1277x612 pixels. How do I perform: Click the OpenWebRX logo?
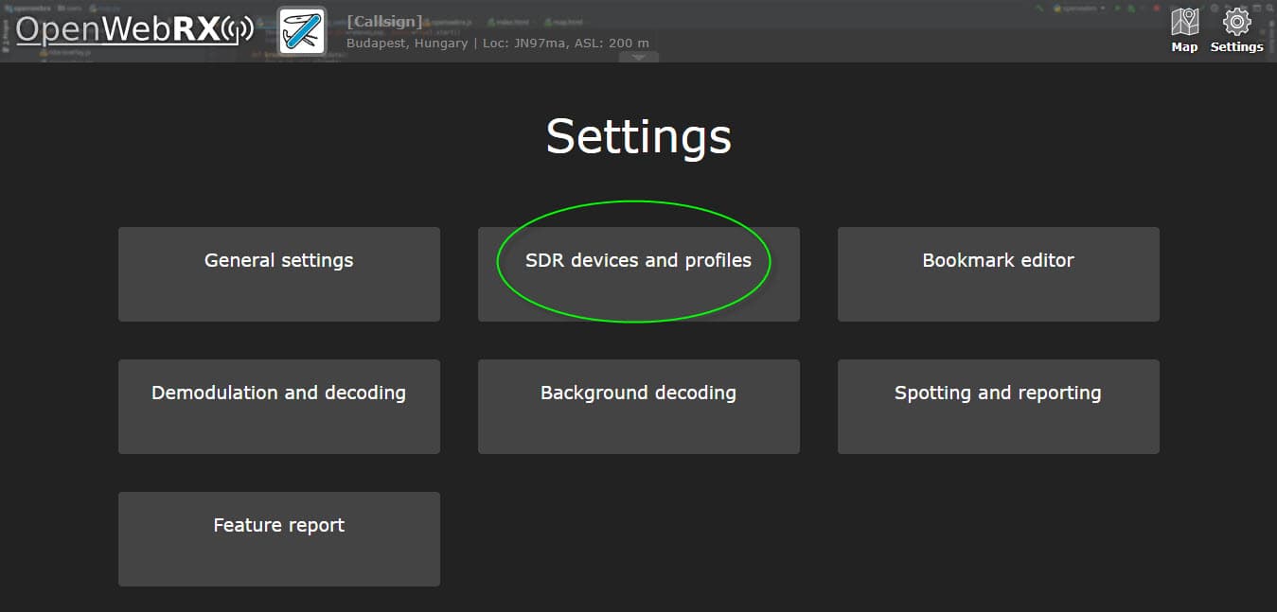pos(134,30)
